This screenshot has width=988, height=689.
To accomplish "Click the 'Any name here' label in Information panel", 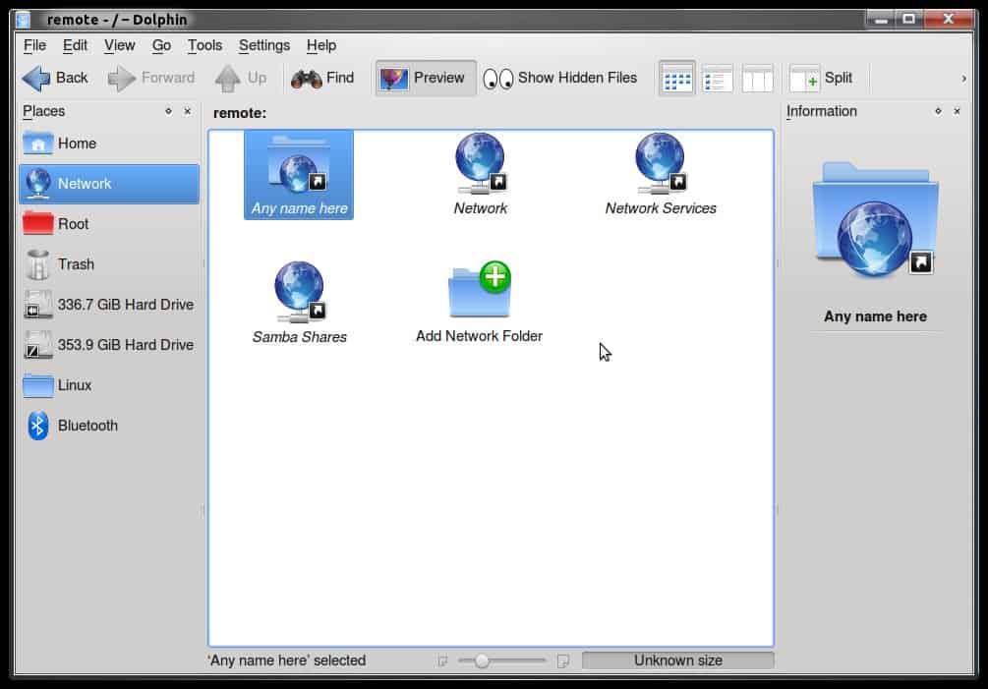I will point(875,316).
